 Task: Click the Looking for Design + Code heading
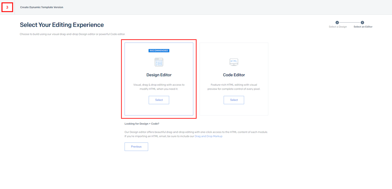pyautogui.click(x=142, y=124)
